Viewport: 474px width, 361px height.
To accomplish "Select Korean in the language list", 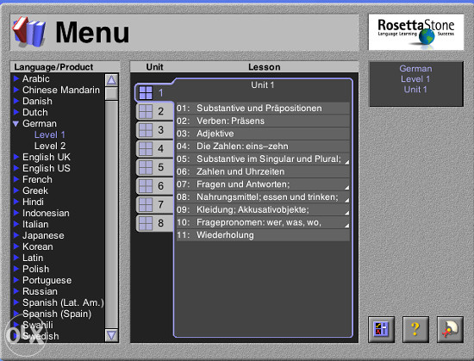I will coord(37,246).
